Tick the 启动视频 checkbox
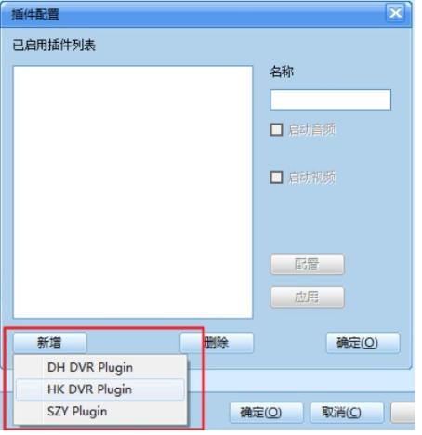The image size is (422, 435). (x=276, y=178)
